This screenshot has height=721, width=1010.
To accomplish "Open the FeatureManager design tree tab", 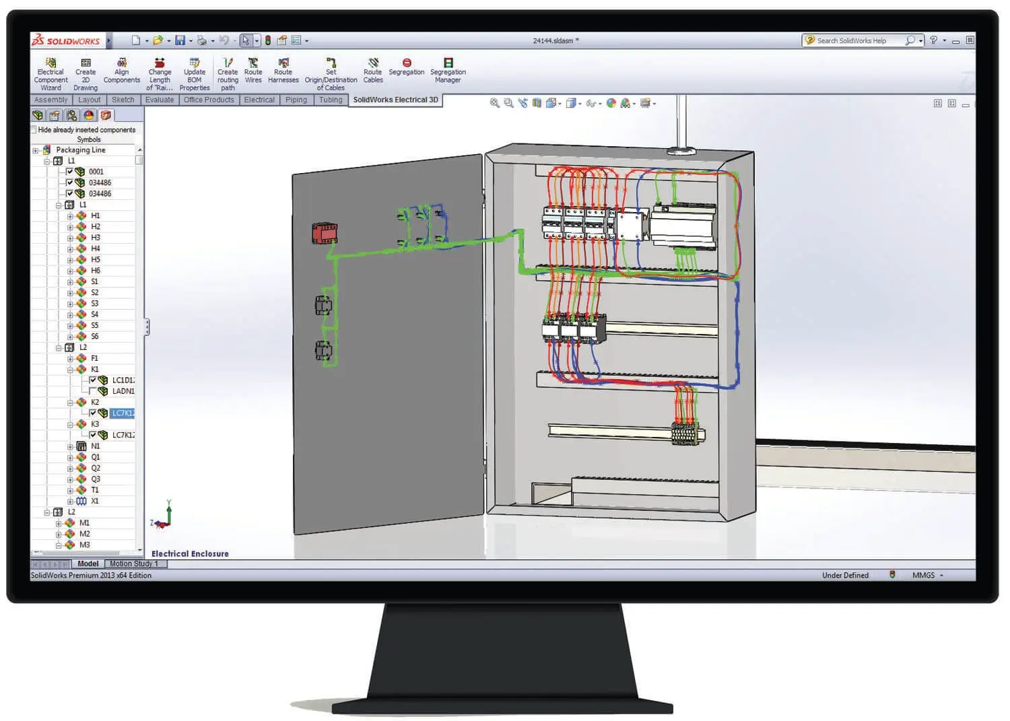I will tap(38, 115).
